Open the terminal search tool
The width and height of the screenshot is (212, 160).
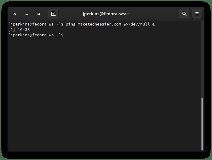click(184, 14)
